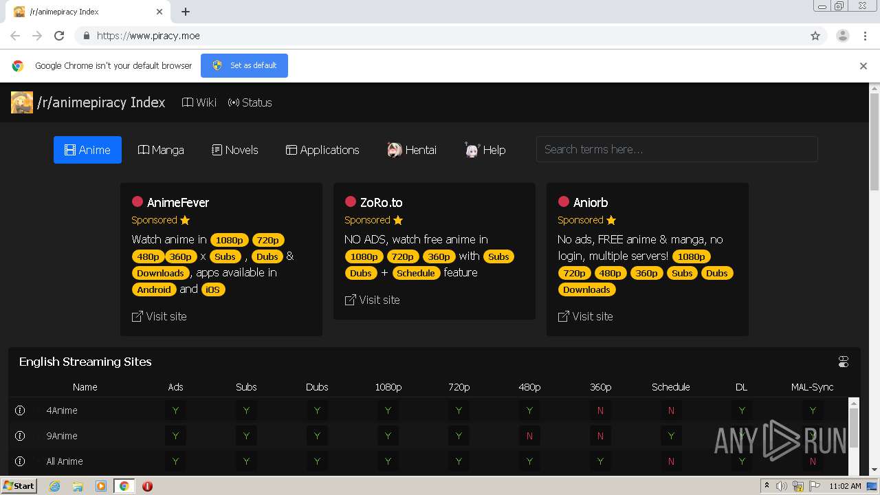The width and height of the screenshot is (880, 495).
Task: Toggle the English Streaming Sites column switch icon
Action: pos(844,362)
